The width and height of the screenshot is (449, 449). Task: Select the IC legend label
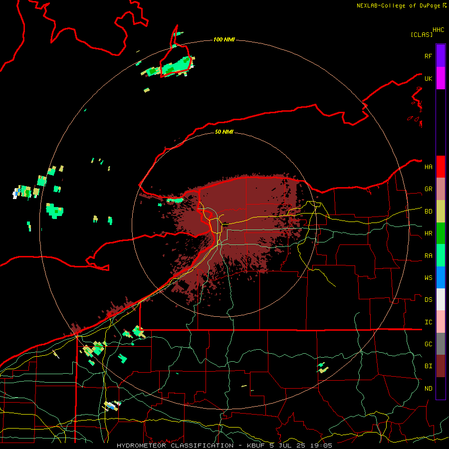tap(428, 322)
